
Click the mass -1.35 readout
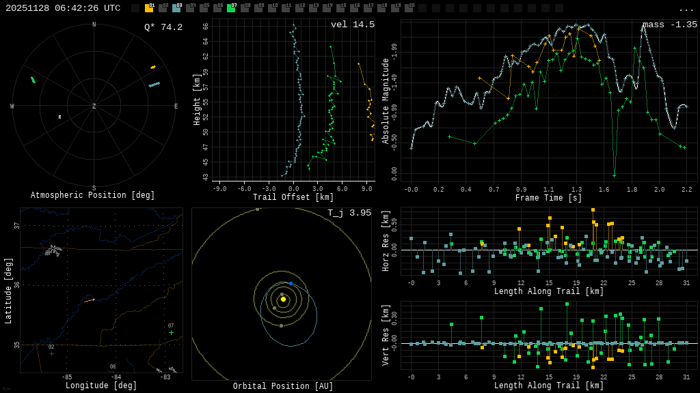(x=670, y=25)
